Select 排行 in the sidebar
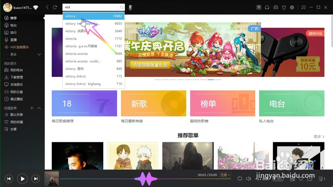 point(22,33)
